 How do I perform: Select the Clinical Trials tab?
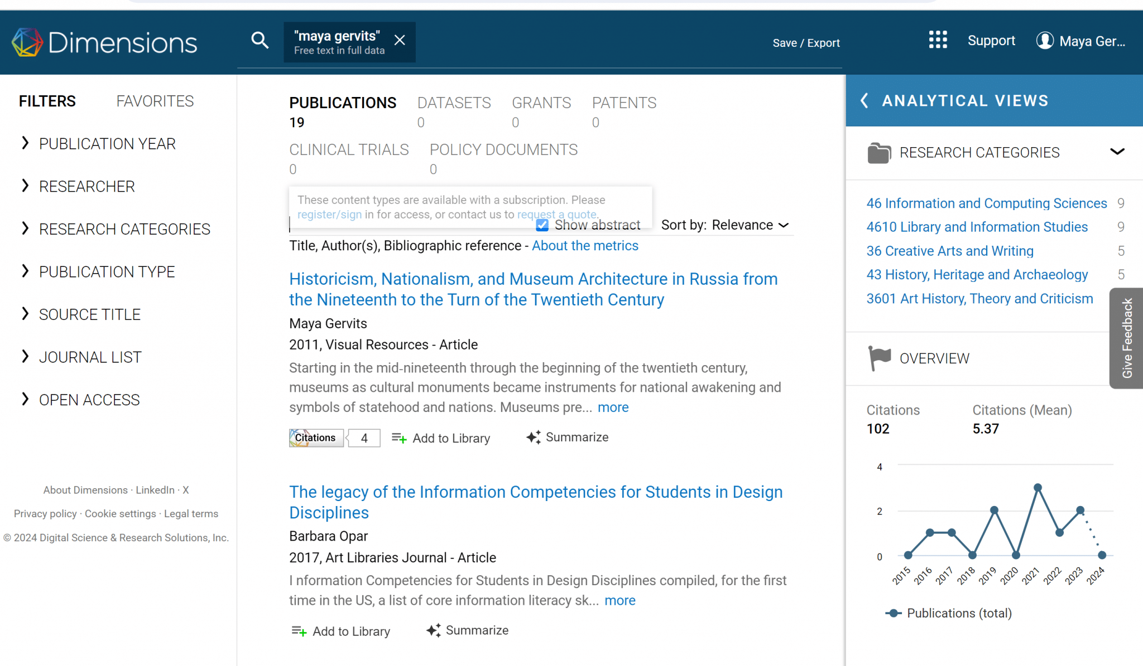349,158
